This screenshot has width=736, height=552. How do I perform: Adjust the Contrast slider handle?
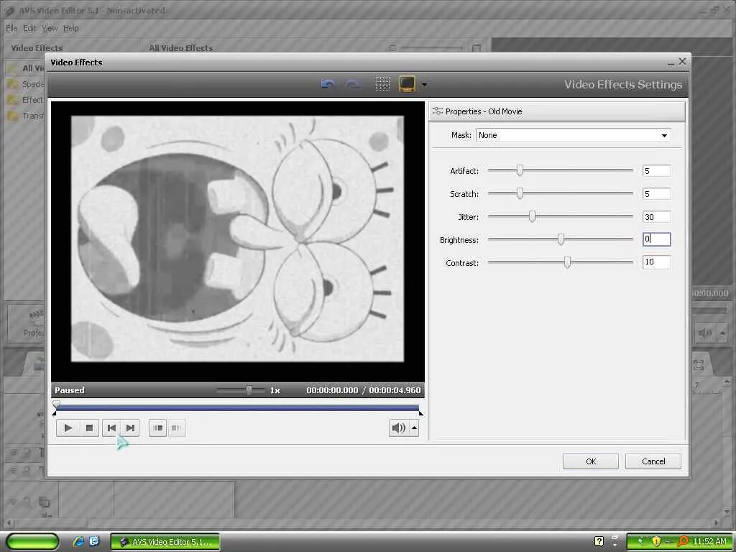pyautogui.click(x=567, y=262)
